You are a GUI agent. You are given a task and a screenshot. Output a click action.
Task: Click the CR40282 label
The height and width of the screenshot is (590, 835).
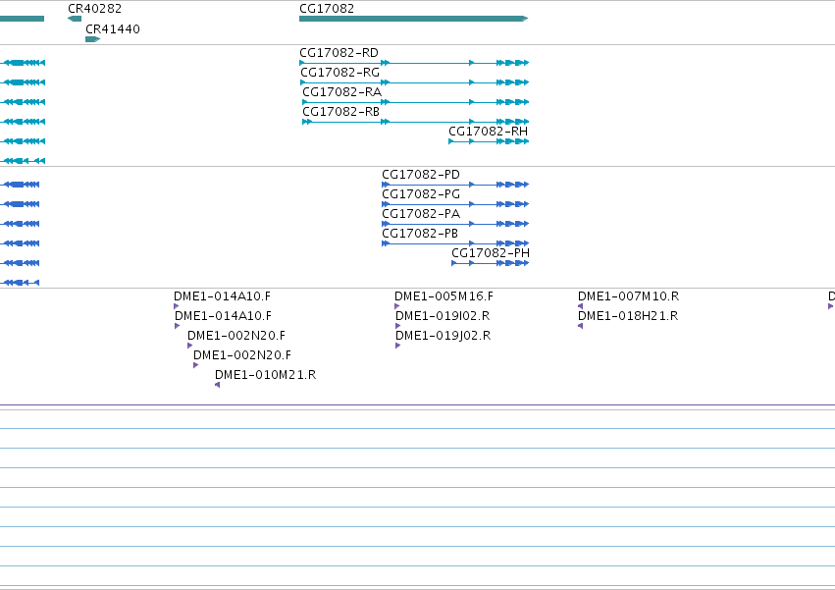coord(95,9)
